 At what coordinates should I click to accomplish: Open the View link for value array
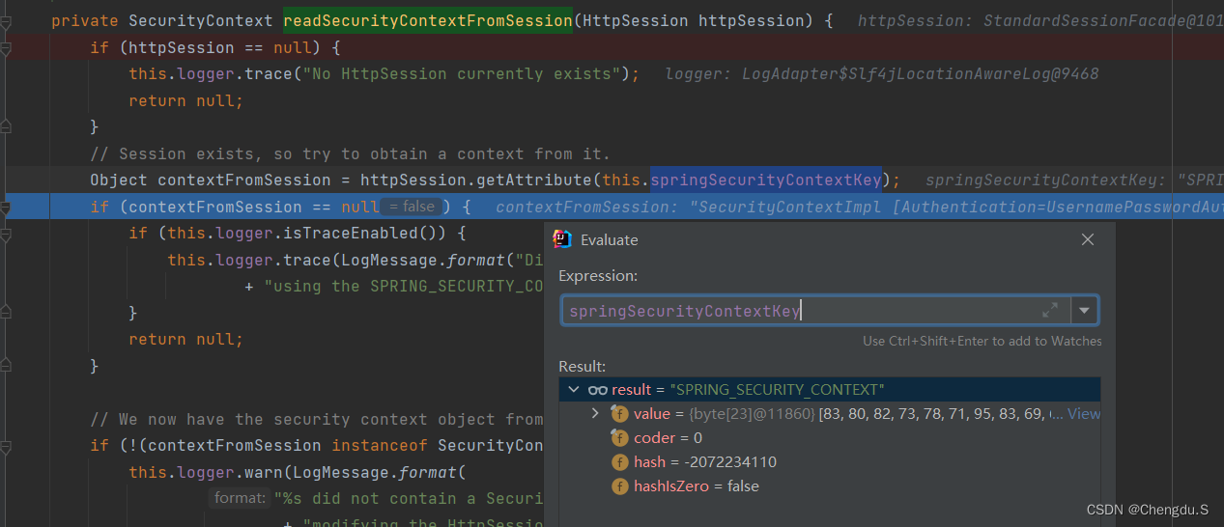click(x=1083, y=413)
